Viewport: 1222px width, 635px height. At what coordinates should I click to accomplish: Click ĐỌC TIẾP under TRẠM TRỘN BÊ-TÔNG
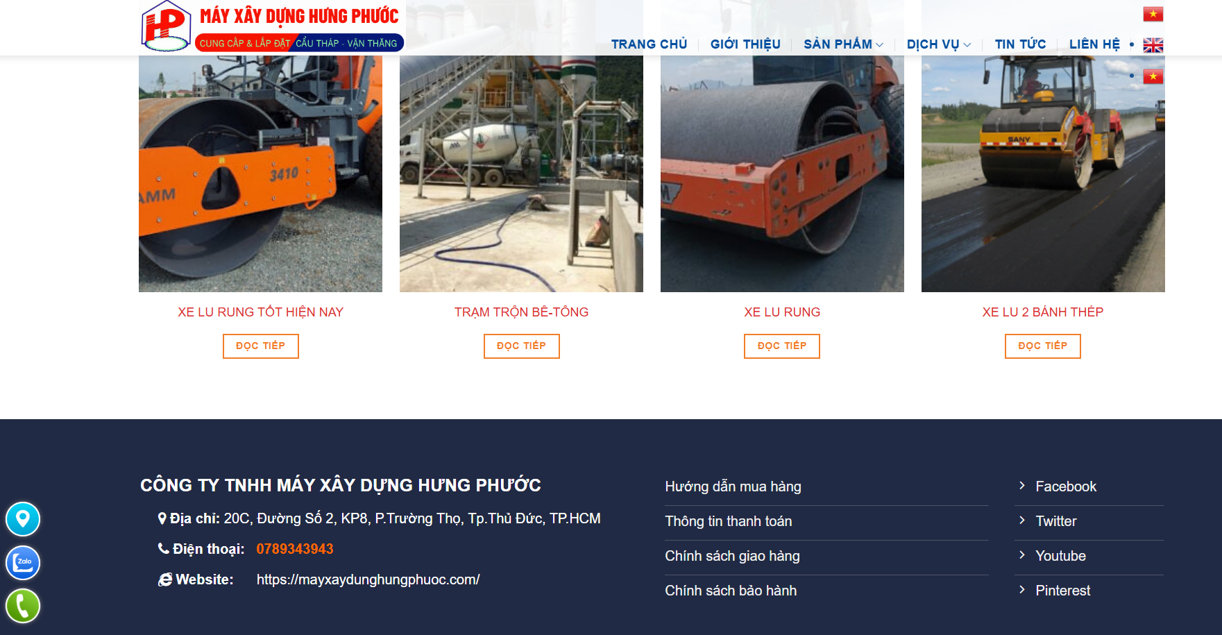521,346
